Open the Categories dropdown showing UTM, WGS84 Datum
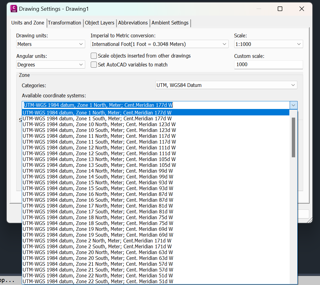 [x=226, y=85]
